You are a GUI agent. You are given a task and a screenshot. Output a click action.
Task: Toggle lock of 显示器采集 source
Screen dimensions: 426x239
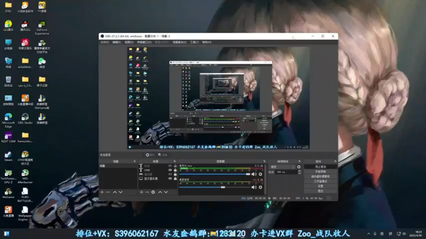(175, 178)
